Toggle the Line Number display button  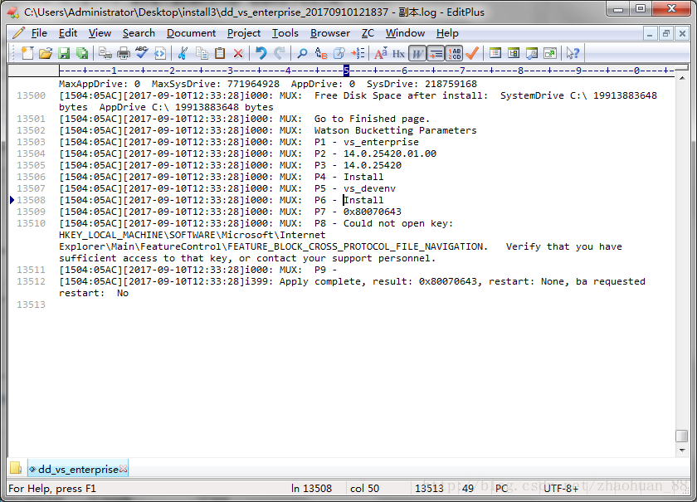coord(454,53)
